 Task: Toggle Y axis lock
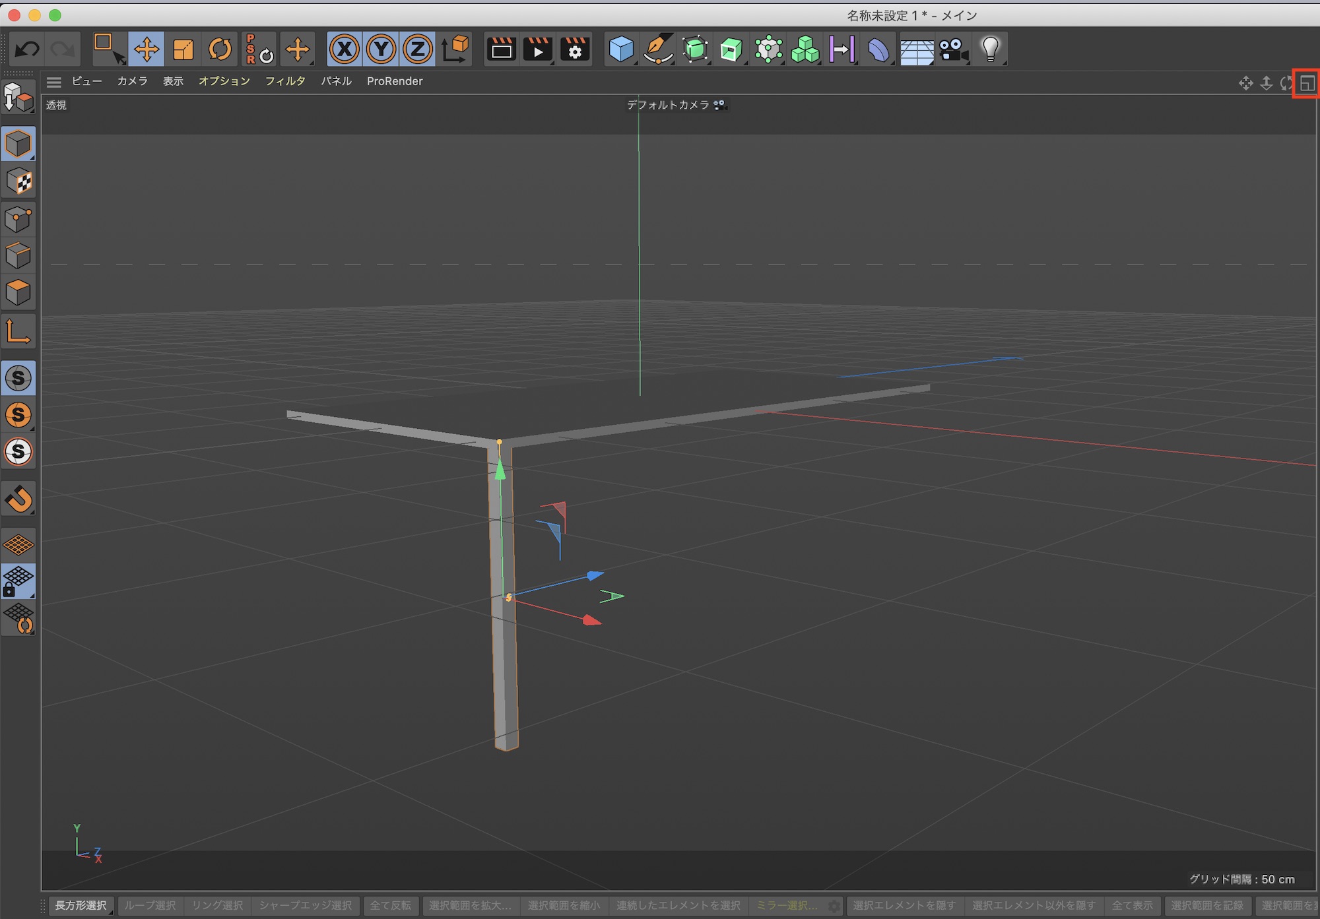click(381, 49)
